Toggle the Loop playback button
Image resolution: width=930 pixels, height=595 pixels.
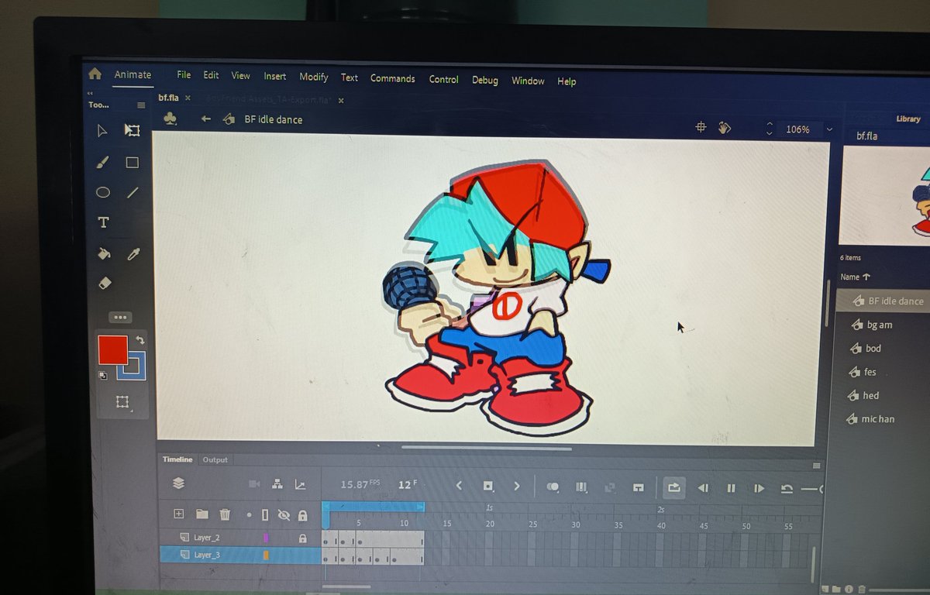point(673,487)
